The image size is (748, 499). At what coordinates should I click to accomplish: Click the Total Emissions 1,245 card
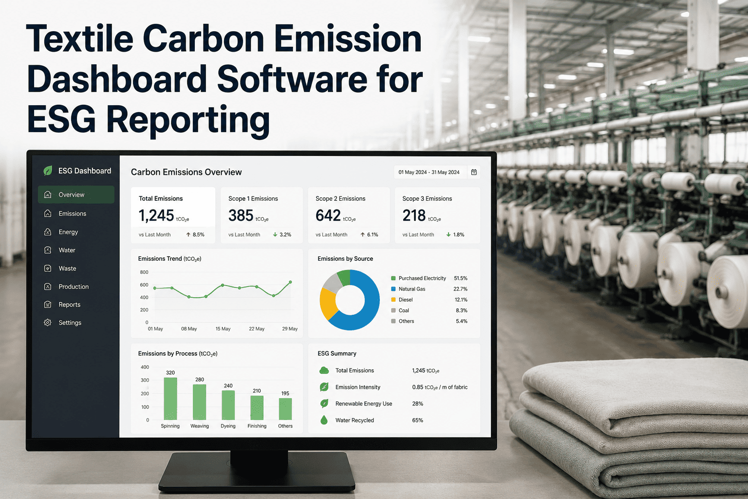click(173, 215)
